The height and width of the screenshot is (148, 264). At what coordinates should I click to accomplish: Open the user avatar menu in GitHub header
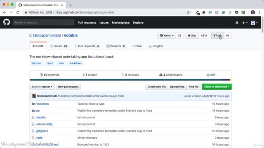click(254, 23)
